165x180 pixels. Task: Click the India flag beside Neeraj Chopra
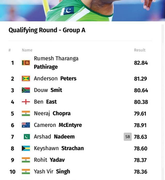[x=26, y=113]
